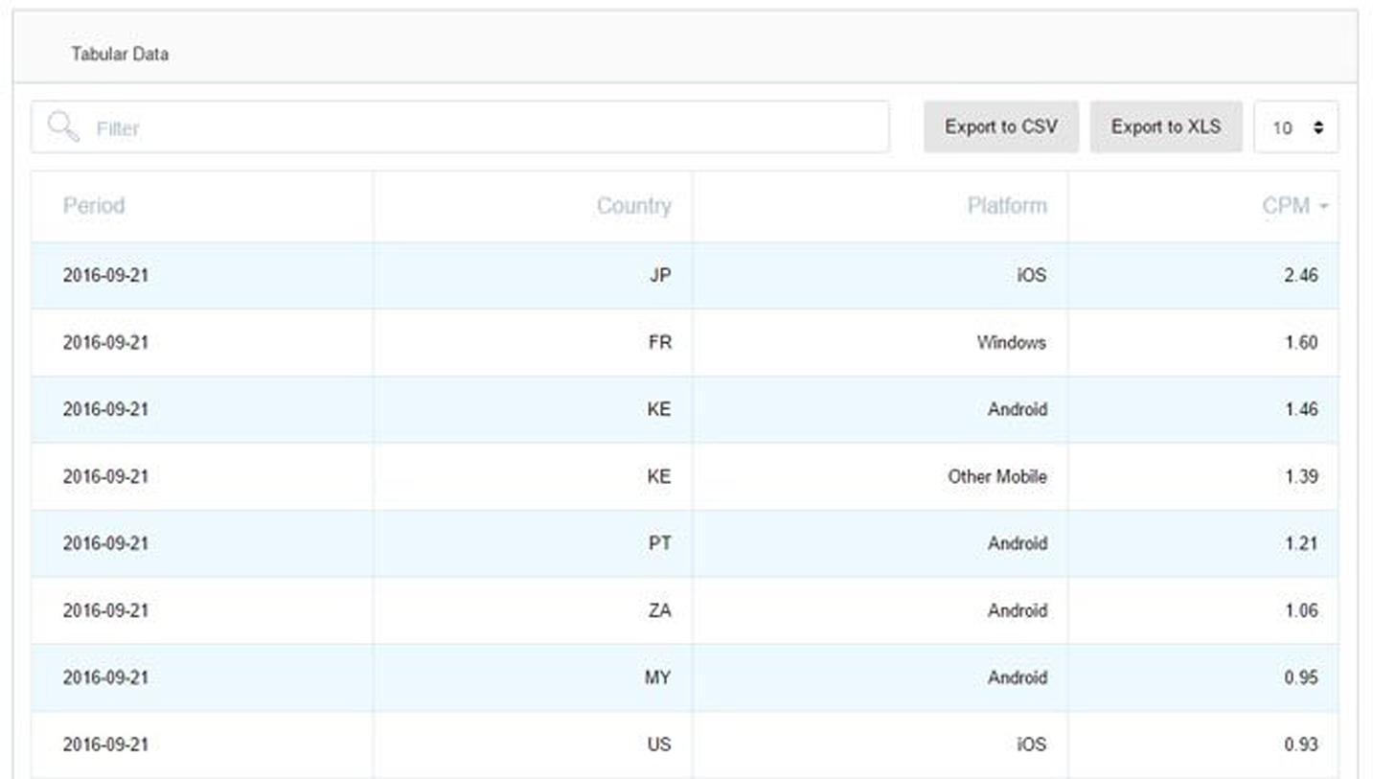The height and width of the screenshot is (779, 1373).
Task: Click the CPM value 1.06
Action: pos(1301,610)
